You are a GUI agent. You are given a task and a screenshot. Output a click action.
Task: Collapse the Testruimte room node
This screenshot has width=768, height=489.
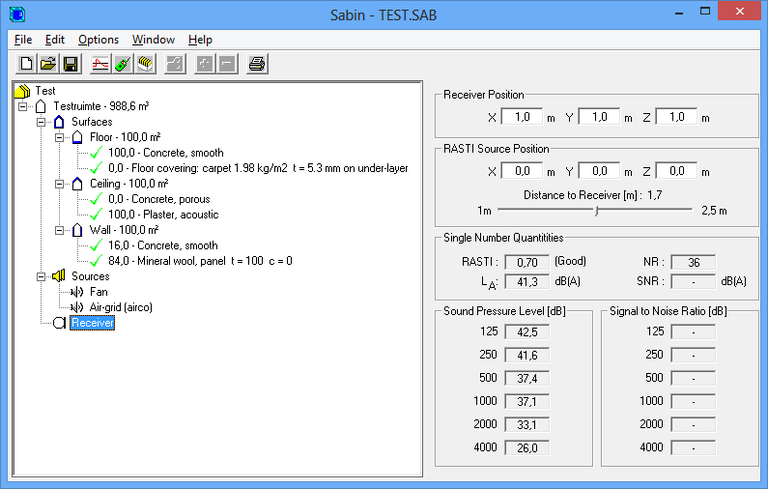(22, 106)
